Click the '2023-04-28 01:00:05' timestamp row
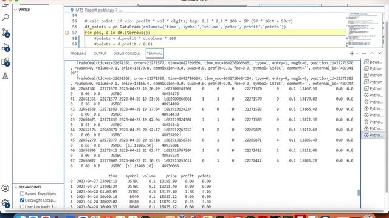 (97, 191)
